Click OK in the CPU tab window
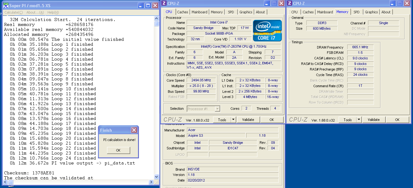The width and height of the screenshot is (413, 188). coord(272,120)
